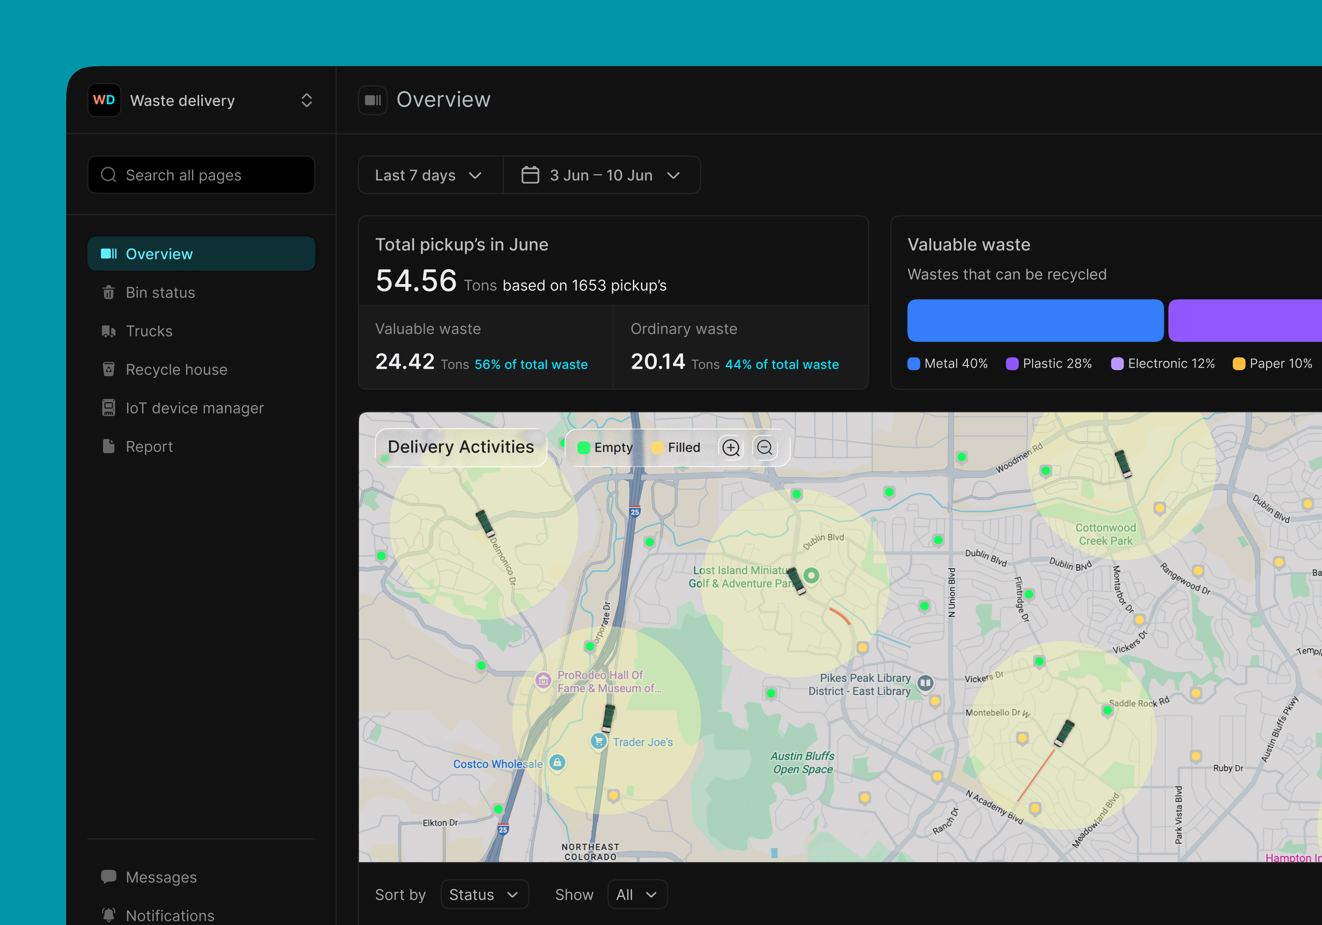Open the Sort by Status dropdown

coord(484,894)
